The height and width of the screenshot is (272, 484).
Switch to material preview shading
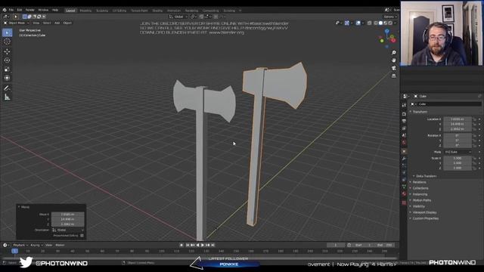[x=385, y=23]
